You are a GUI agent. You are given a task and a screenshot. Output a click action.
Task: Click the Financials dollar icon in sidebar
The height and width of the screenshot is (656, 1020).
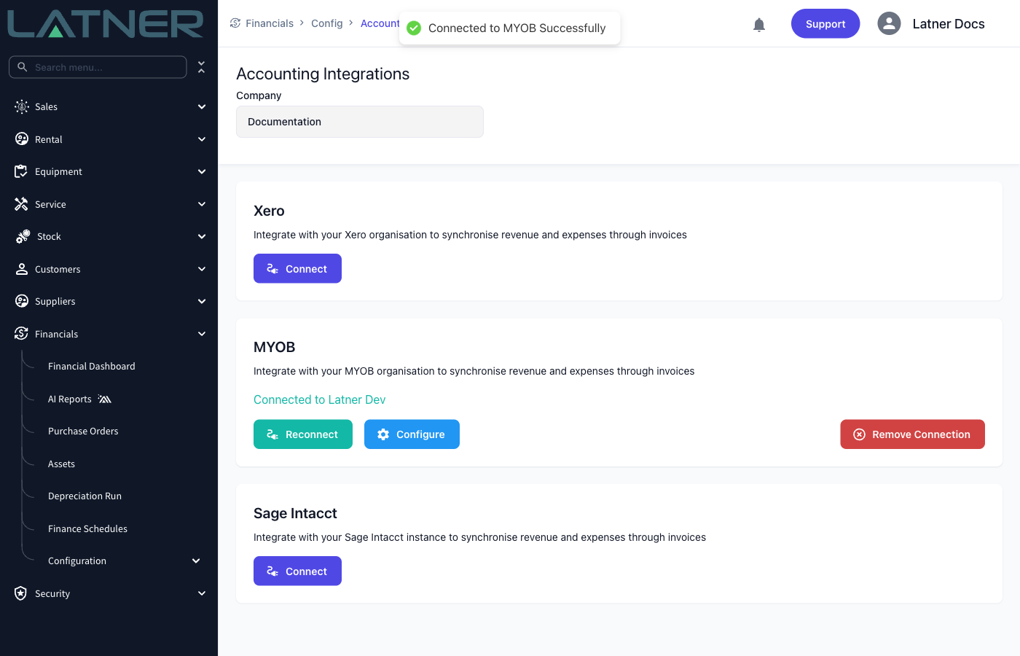[22, 334]
